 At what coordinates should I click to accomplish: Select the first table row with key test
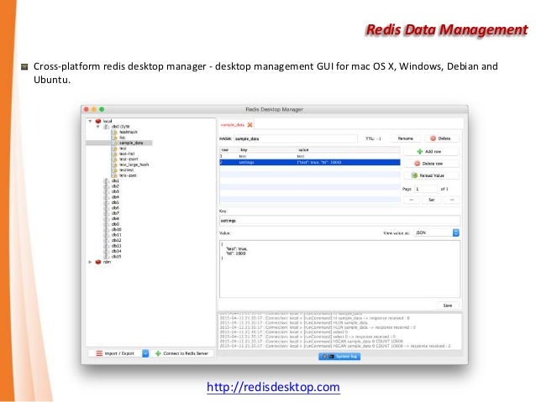tap(310, 156)
